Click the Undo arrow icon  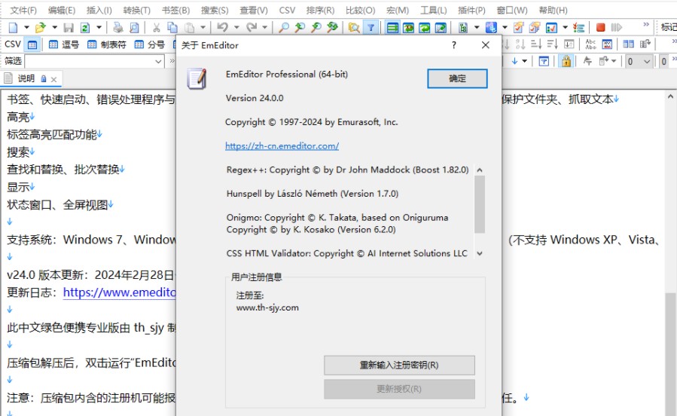pyautogui.click(x=222, y=28)
